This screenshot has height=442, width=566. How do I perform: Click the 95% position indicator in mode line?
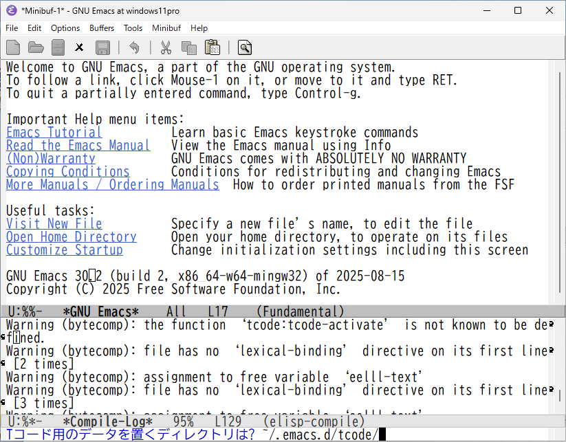point(184,421)
